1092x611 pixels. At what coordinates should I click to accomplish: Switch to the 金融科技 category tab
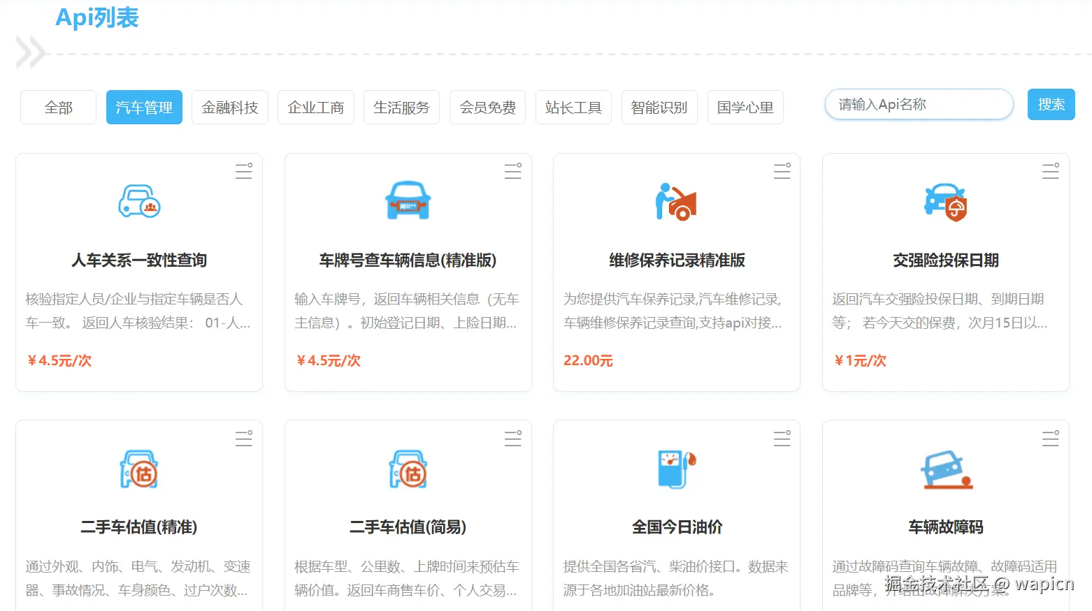[x=230, y=107]
